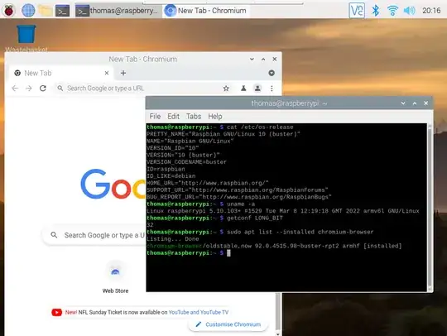The width and height of the screenshot is (447, 336).
Task: Click the 'VERSION_CODENAME=buster' output line
Action: pyautogui.click(x=186, y=162)
